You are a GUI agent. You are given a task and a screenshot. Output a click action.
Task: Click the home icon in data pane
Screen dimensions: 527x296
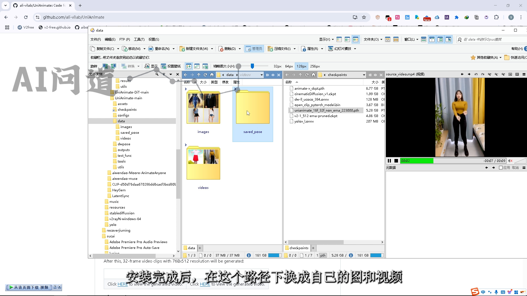point(212,75)
